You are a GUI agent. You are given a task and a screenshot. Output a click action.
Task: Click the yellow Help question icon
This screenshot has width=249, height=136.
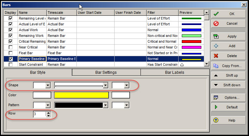point(216,120)
